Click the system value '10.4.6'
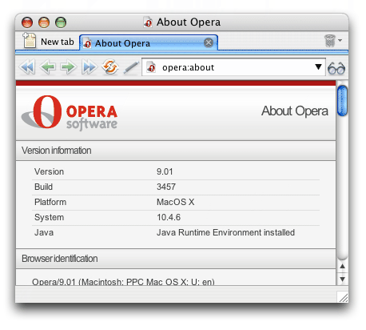This screenshot has width=366, height=330. 169,217
